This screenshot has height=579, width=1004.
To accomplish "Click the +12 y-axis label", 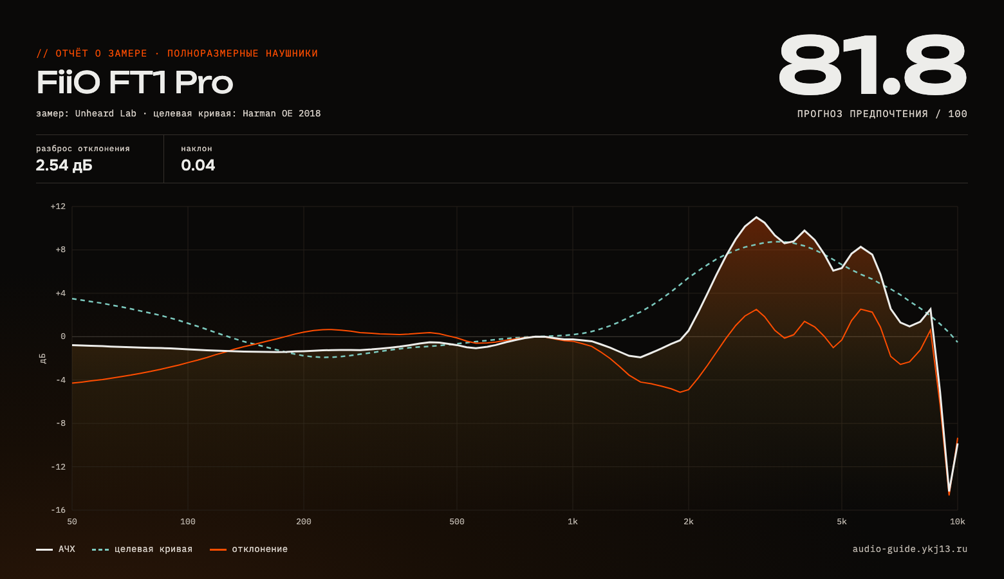I will pyautogui.click(x=58, y=207).
